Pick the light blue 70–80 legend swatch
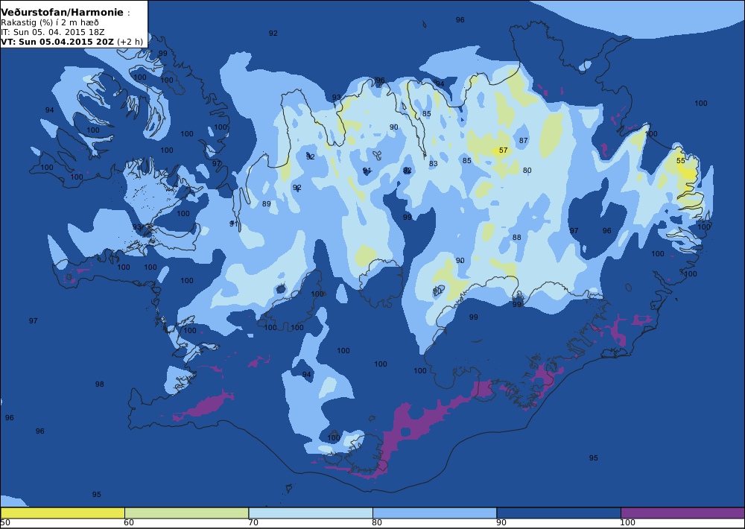 pos(310,513)
